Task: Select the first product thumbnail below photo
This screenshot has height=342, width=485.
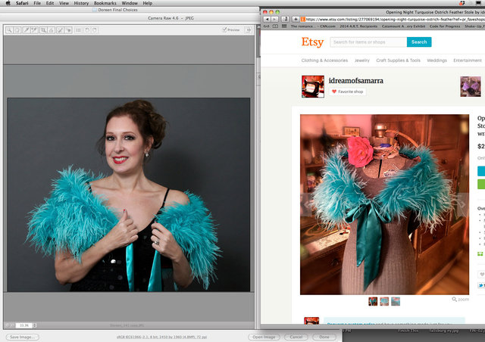Action: pyautogui.click(x=373, y=301)
